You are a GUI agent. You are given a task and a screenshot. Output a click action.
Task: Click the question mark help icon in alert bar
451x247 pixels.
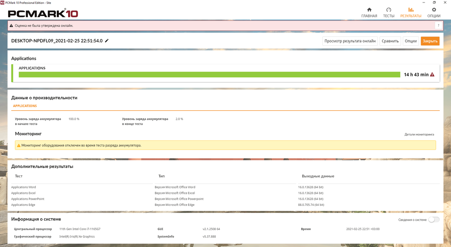[438, 26]
